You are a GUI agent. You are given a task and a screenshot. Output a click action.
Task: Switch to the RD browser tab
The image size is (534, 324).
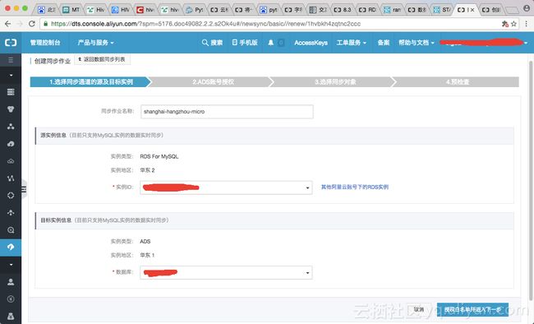[x=367, y=10]
